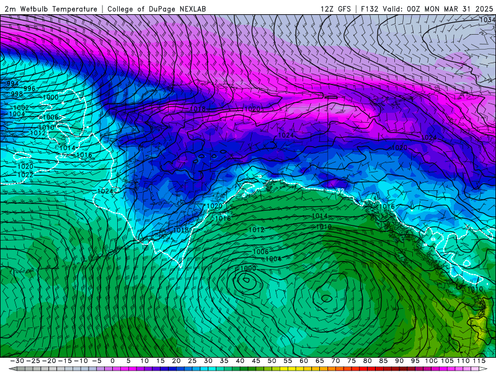The image size is (496, 372).
Task: Click the colorbar label 65
Action: coord(319,361)
